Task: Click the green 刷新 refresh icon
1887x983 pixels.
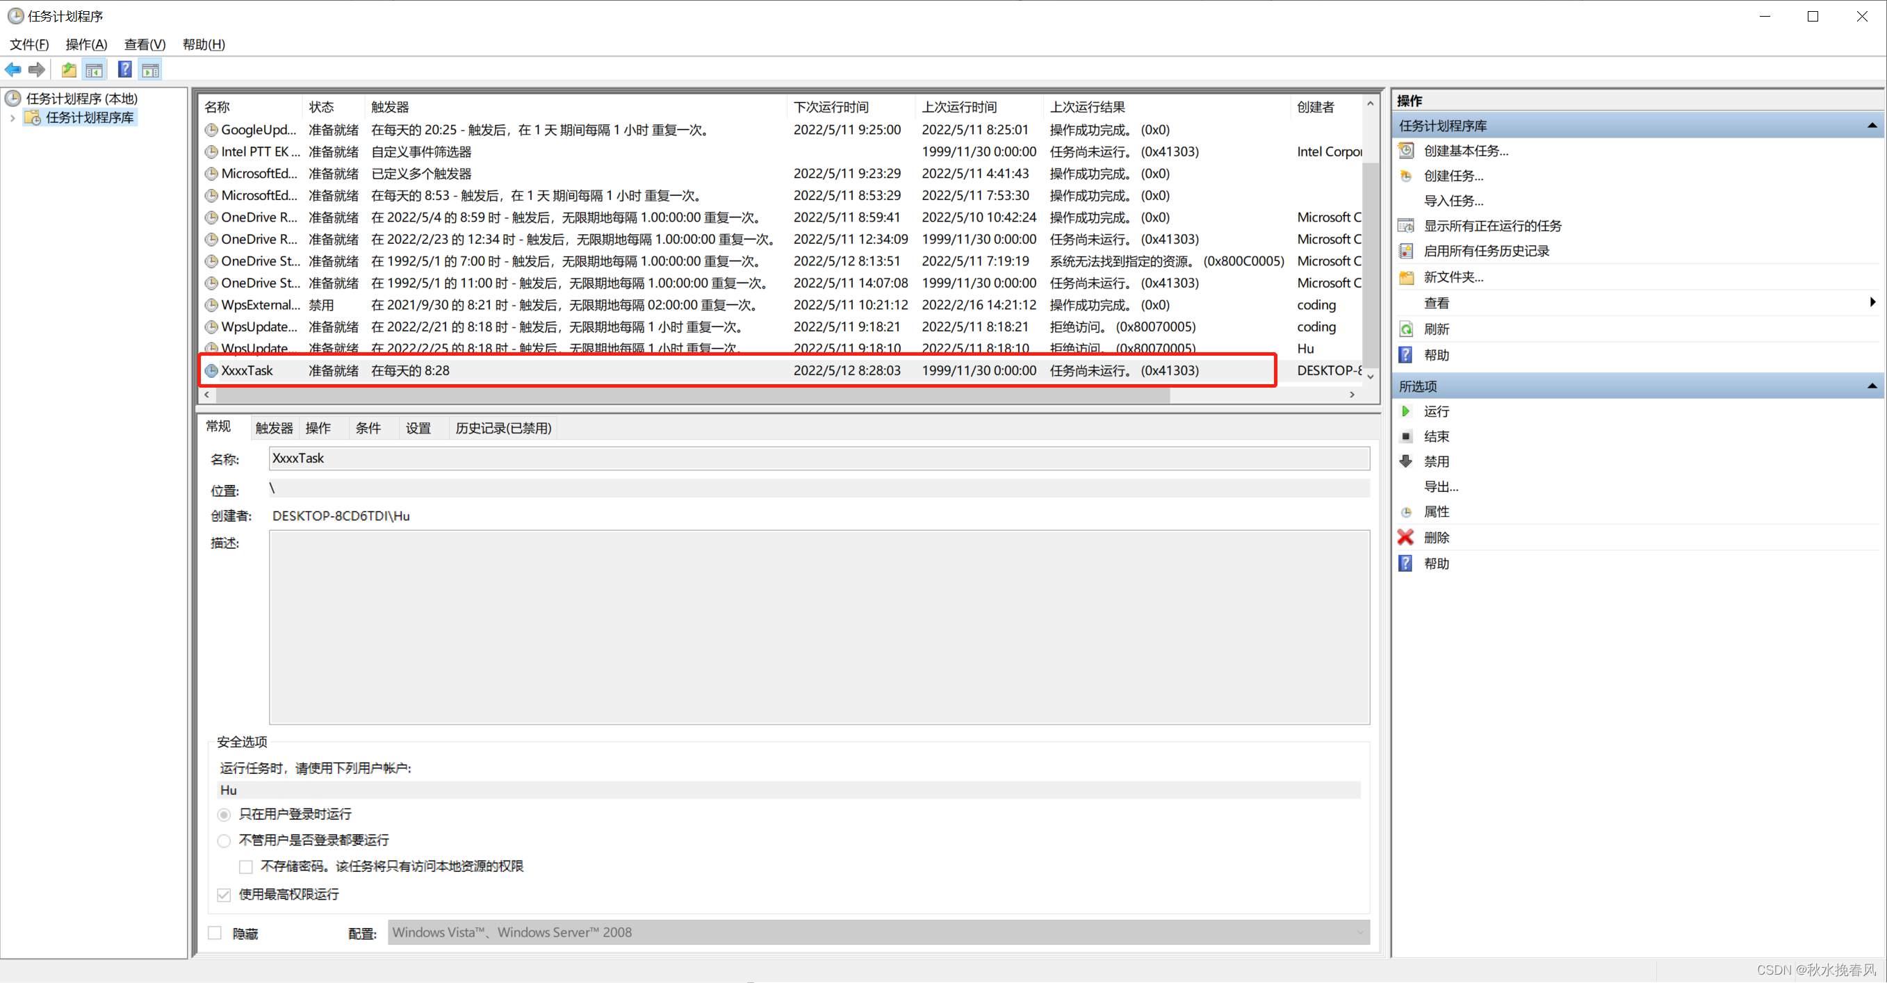Action: pyautogui.click(x=1406, y=329)
